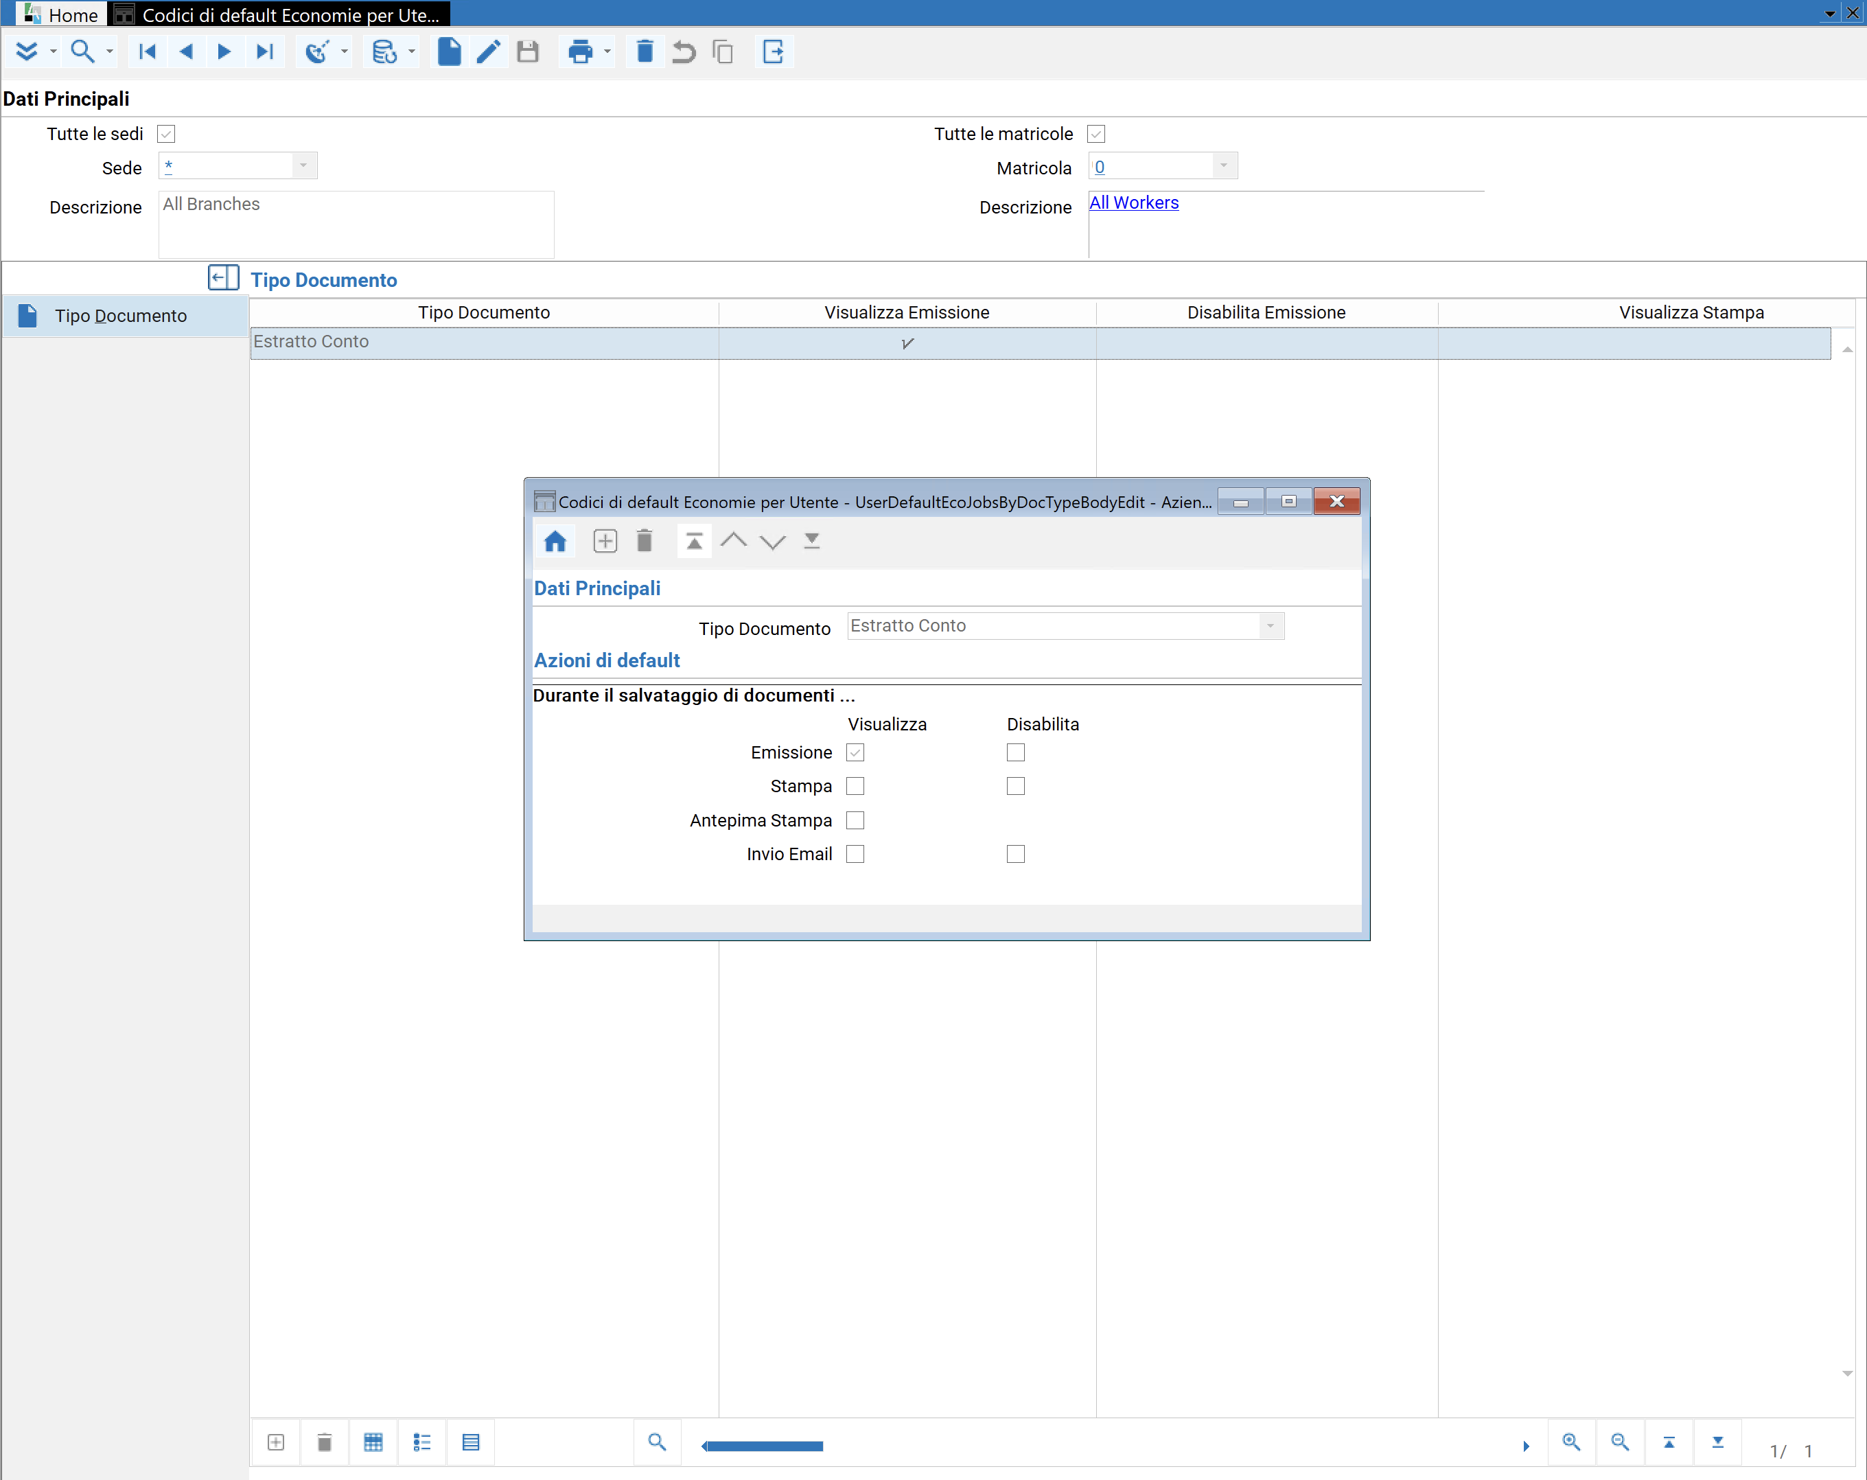This screenshot has width=1867, height=1480.
Task: Zoom in on the grid
Action: (x=1572, y=1442)
